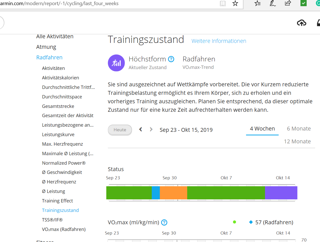The height and width of the screenshot is (242, 320).
Task: Toggle the green dot legend item
Action: tap(234, 222)
